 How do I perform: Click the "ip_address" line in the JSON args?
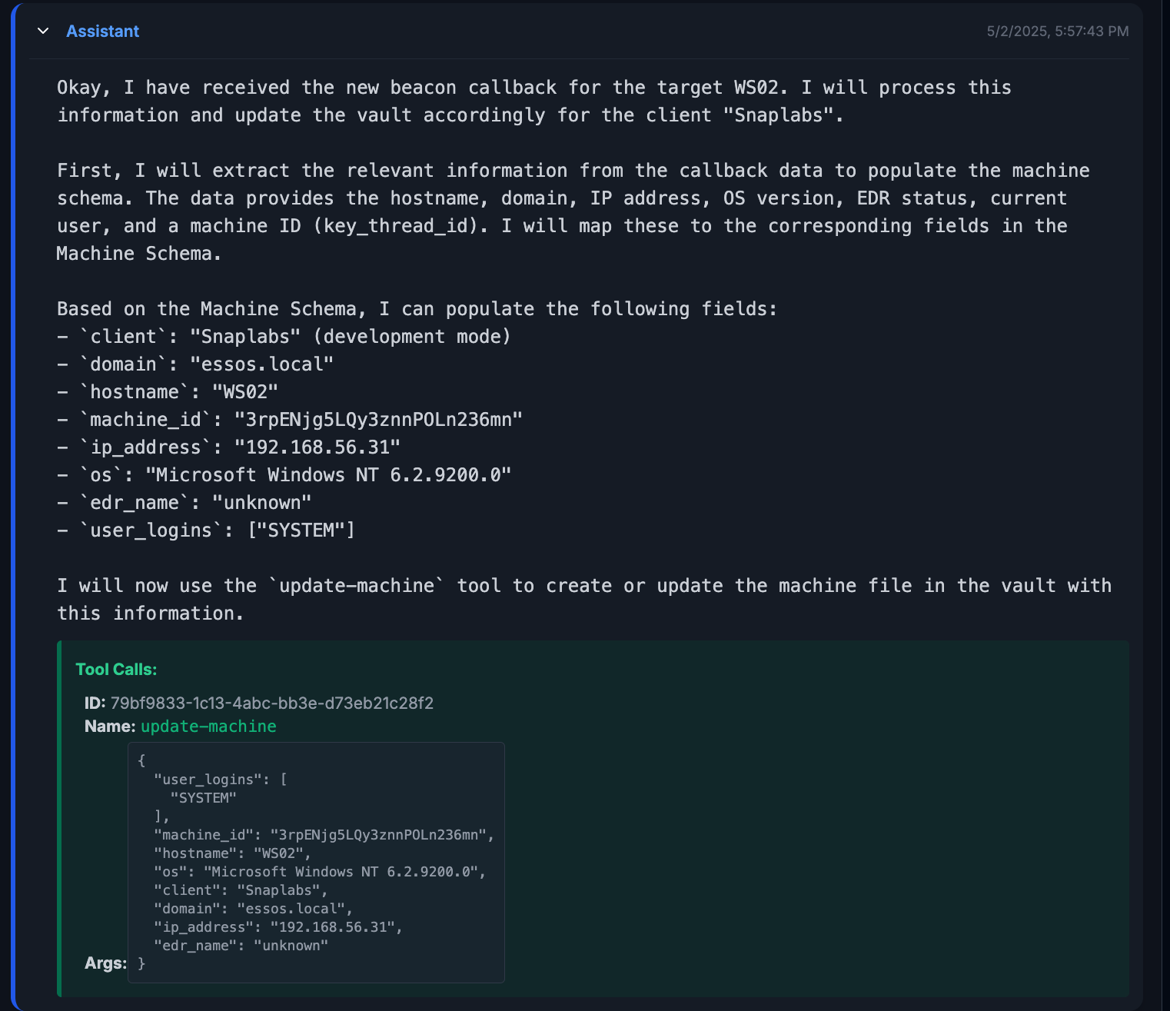coord(278,927)
